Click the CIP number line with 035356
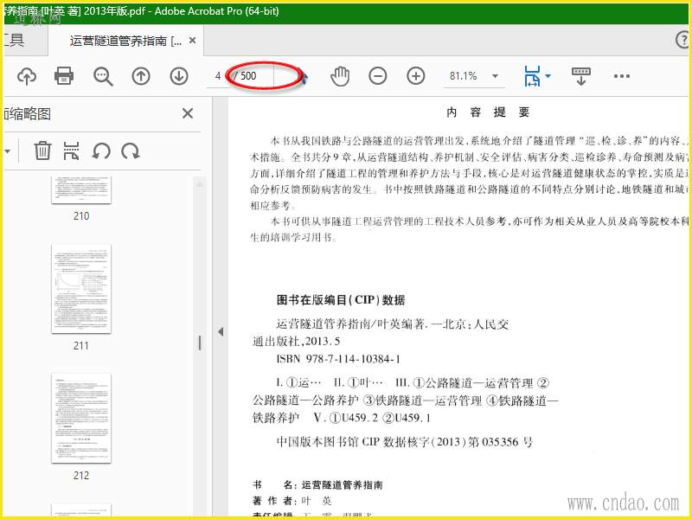The height and width of the screenshot is (519, 692). [405, 442]
